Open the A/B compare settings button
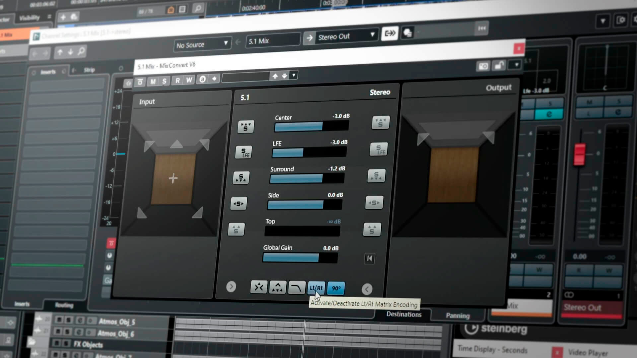637x358 pixels. click(202, 79)
